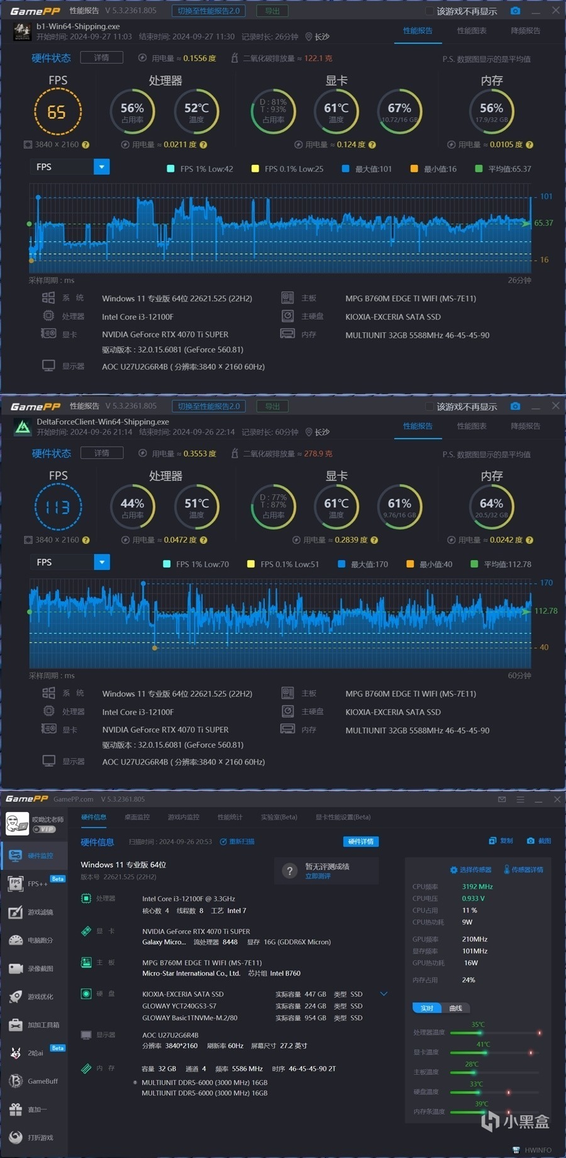The height and width of the screenshot is (1158, 566).
Task: Open 2哈ai Beta in sidebar
Action: pyautogui.click(x=34, y=1053)
